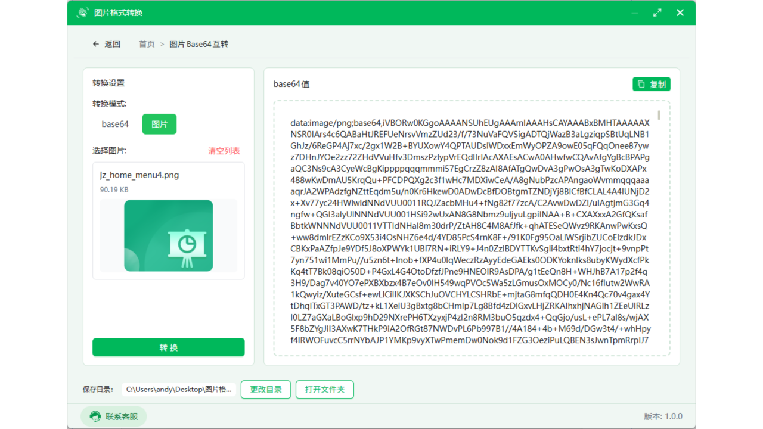The image size is (763, 429).
Task: Click the jz_home_menu4.png preview thumbnail
Action: (169, 235)
